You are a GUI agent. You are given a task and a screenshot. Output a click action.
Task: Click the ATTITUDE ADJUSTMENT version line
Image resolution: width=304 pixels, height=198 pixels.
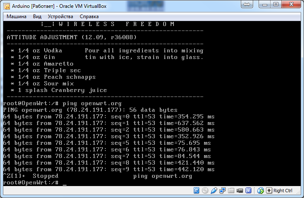[71, 37]
